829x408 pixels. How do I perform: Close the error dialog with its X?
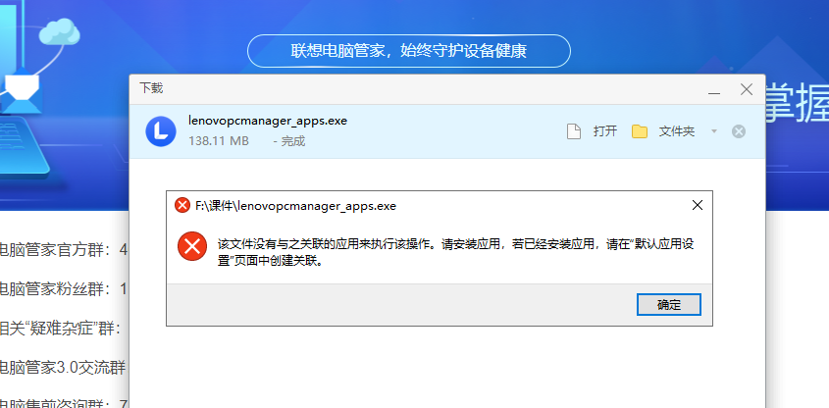(698, 206)
